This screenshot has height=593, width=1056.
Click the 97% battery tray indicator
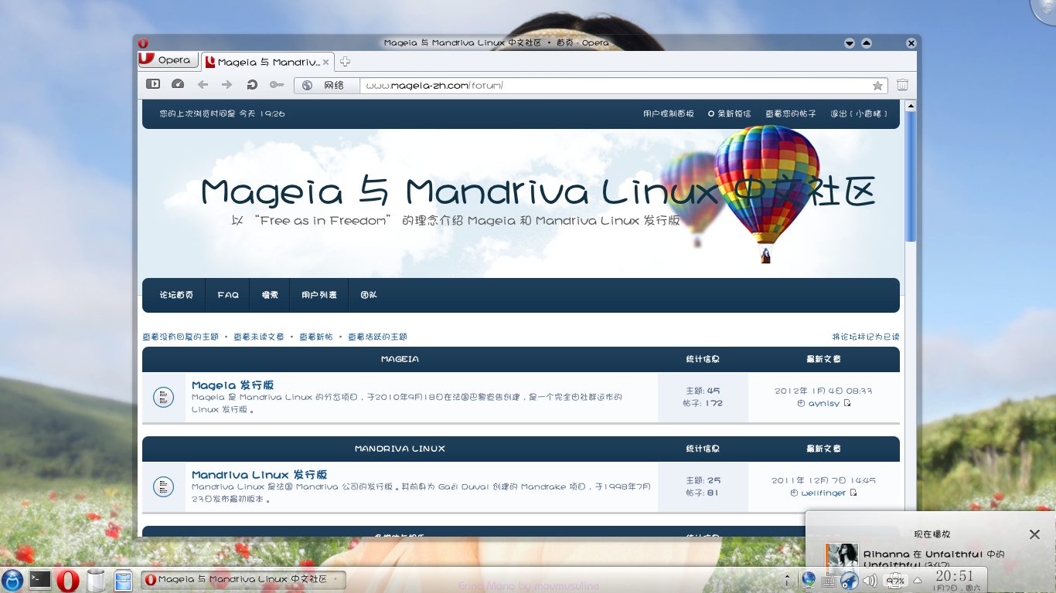click(895, 581)
